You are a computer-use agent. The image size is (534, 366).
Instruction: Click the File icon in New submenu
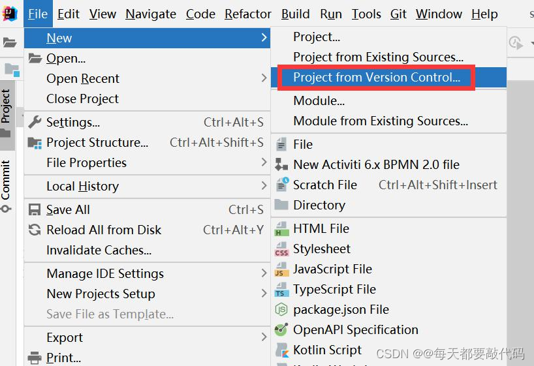point(281,144)
